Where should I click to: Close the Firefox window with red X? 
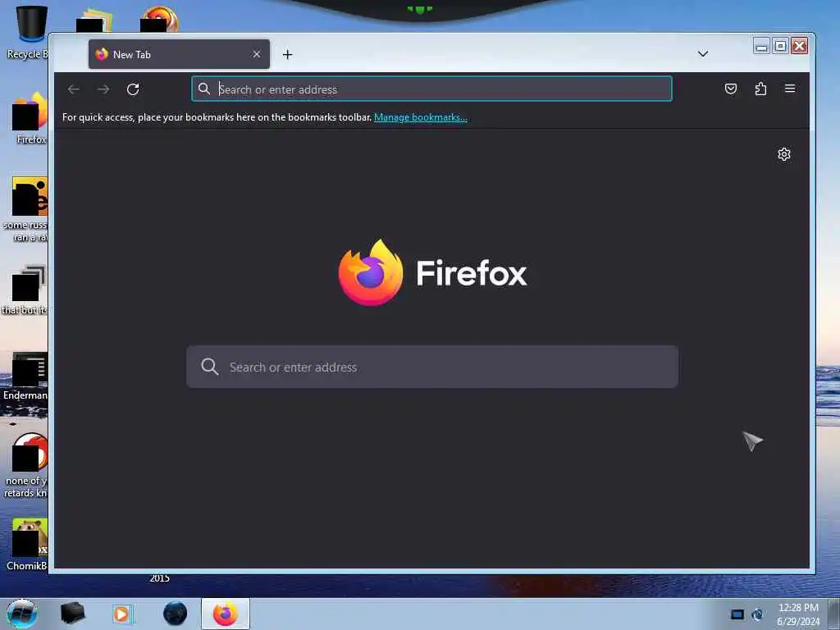point(799,46)
